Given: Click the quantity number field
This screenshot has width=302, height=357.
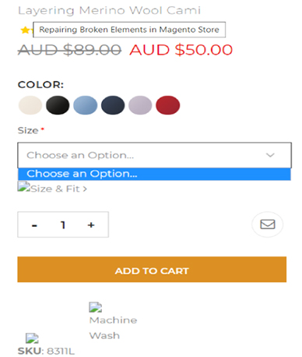Looking at the screenshot, I should pos(63,224).
